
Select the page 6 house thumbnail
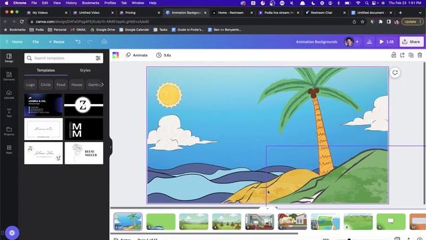(x=292, y=221)
